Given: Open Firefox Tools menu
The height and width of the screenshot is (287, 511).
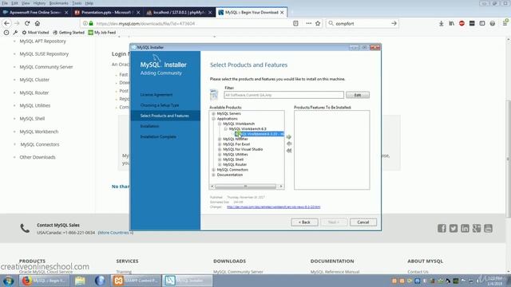Looking at the screenshot, I should 77,3.
